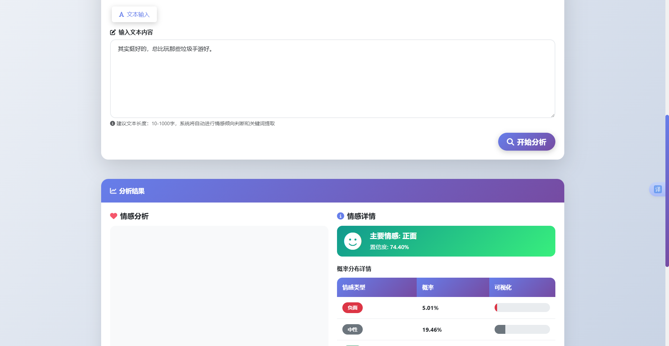Click the heart icon next to 情感分析
The image size is (669, 346).
[114, 216]
